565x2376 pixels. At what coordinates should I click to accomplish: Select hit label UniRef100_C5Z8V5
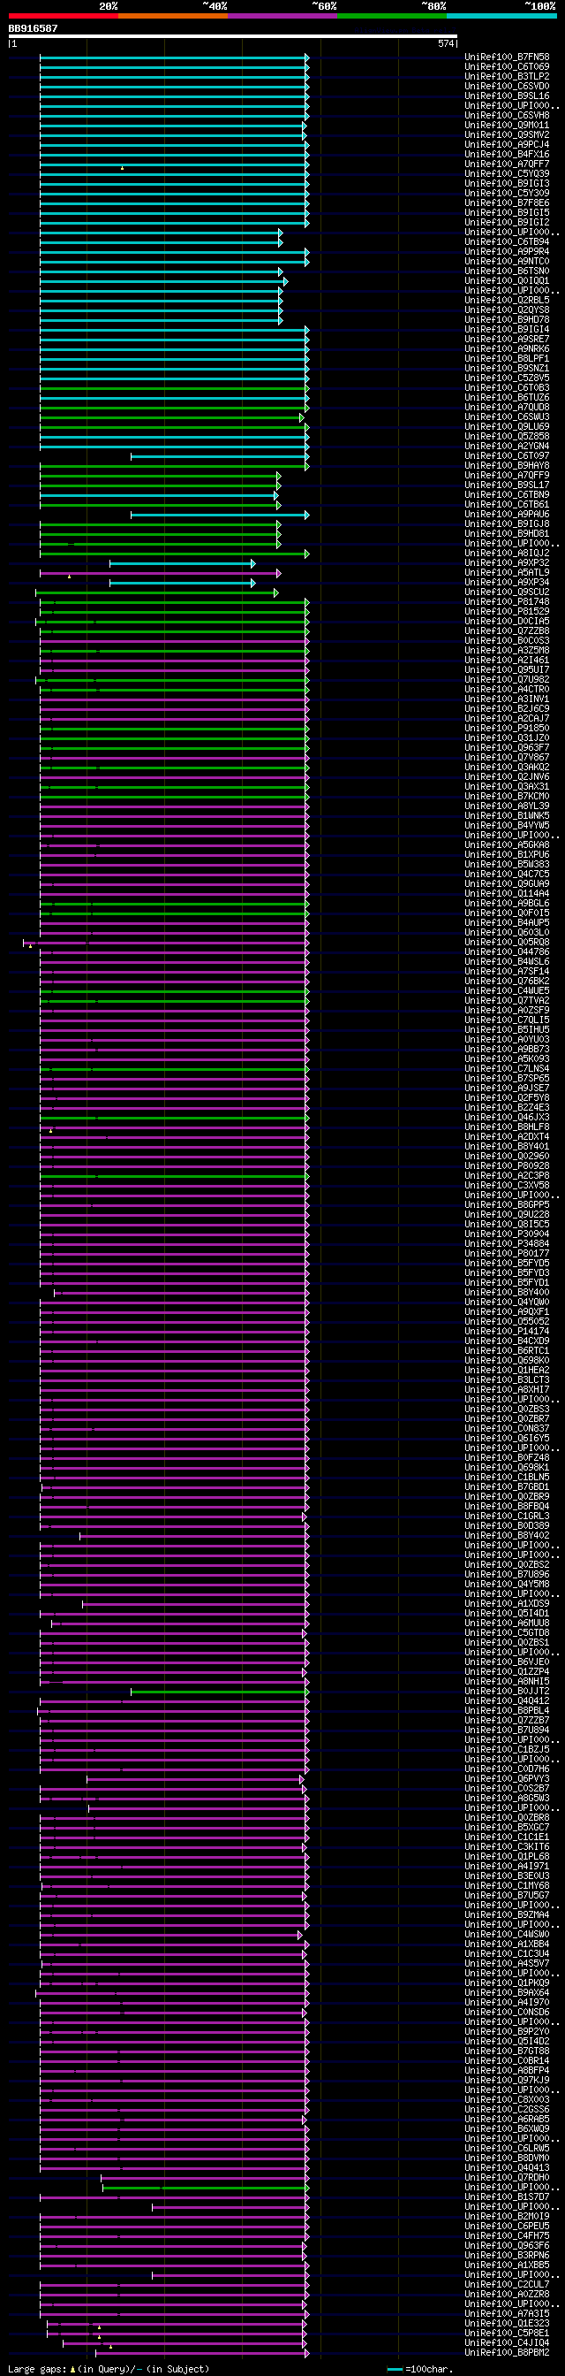click(507, 378)
